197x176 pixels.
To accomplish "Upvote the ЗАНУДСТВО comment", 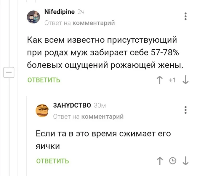I will (160, 161).
